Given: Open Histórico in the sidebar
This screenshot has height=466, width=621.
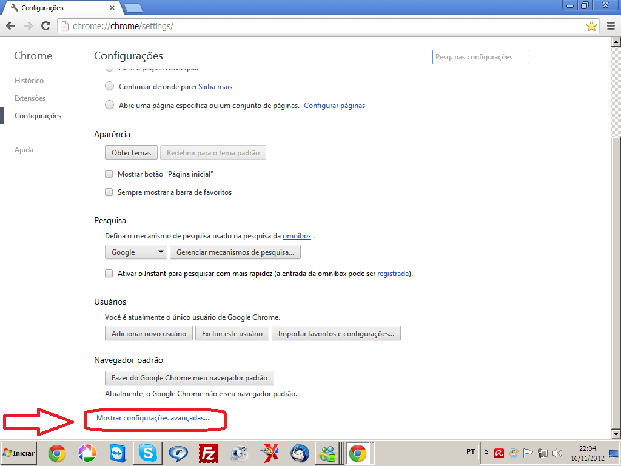Looking at the screenshot, I should click(29, 81).
